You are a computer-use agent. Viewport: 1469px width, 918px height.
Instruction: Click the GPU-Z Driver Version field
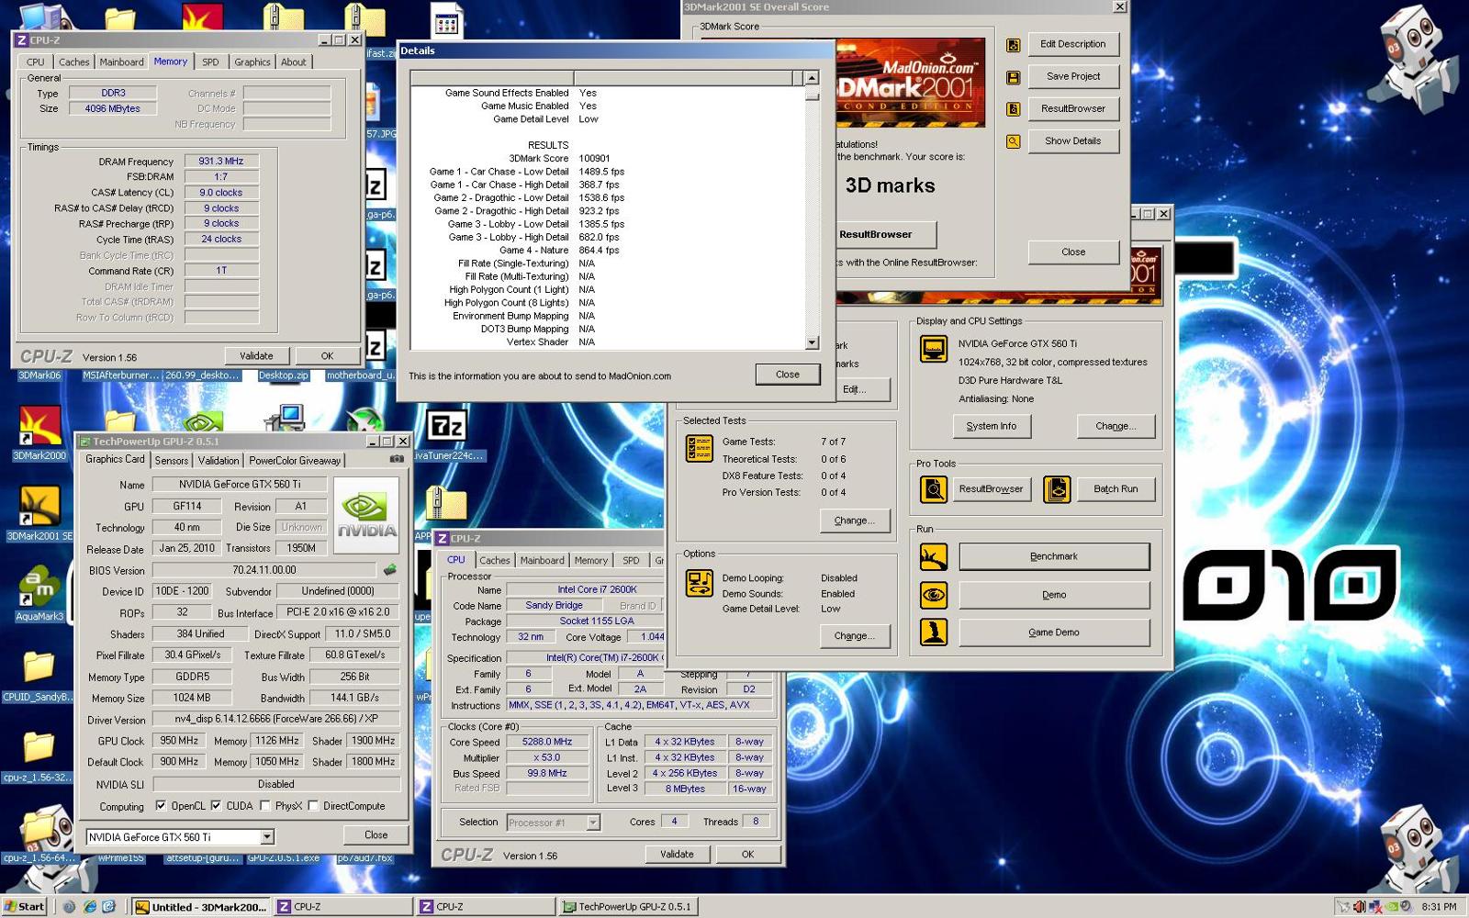276,720
